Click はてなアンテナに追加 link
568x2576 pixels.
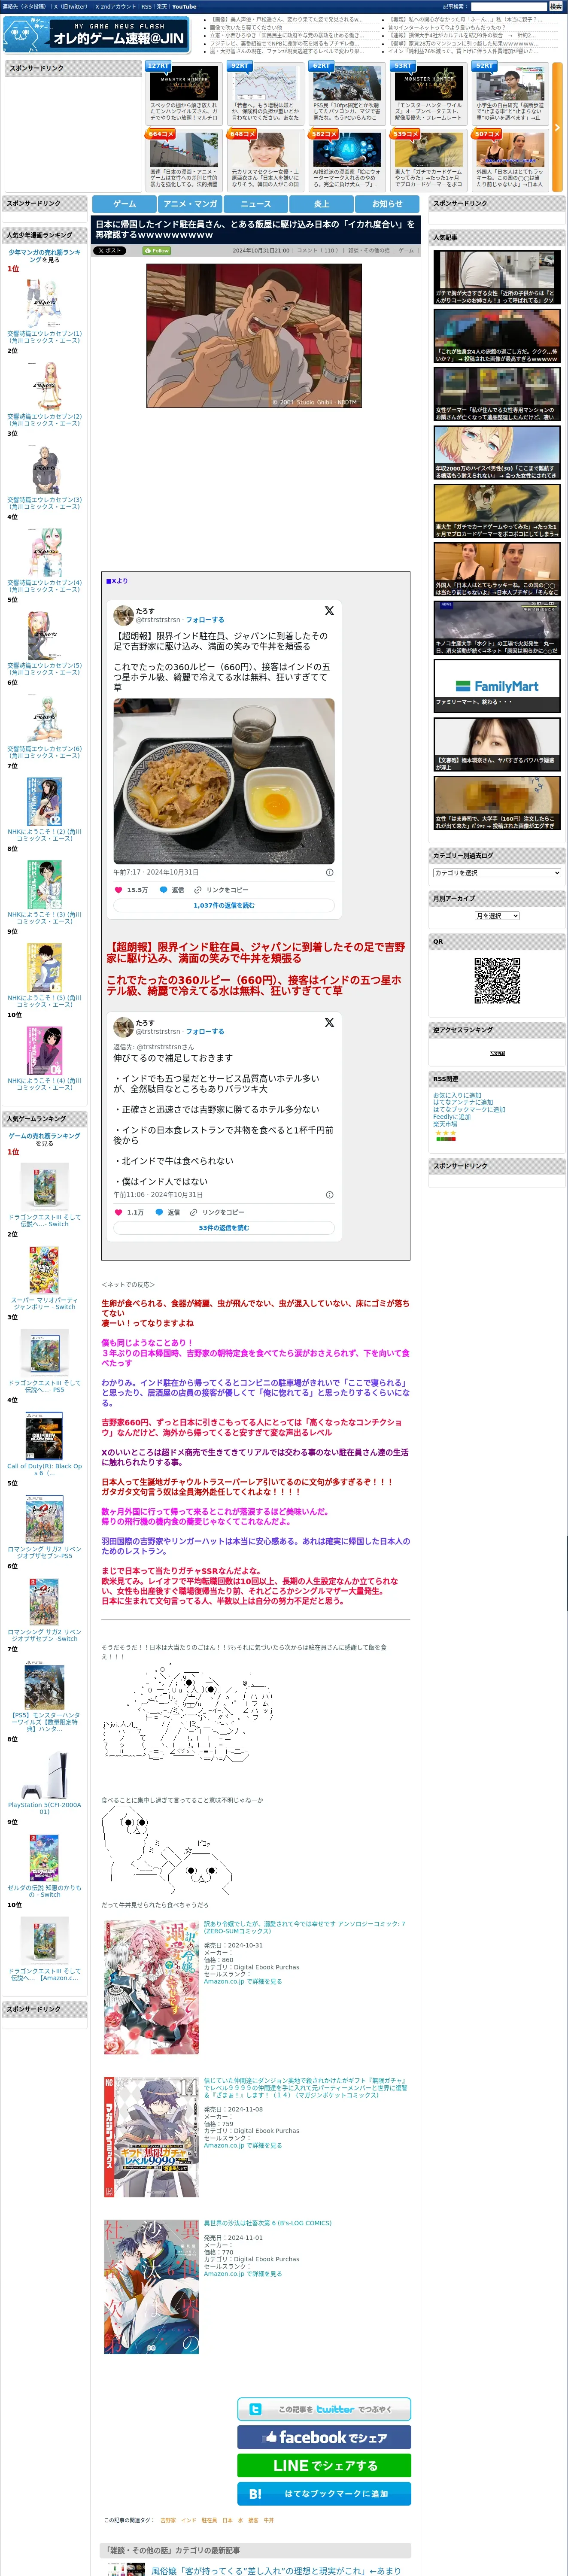coord(463,1103)
